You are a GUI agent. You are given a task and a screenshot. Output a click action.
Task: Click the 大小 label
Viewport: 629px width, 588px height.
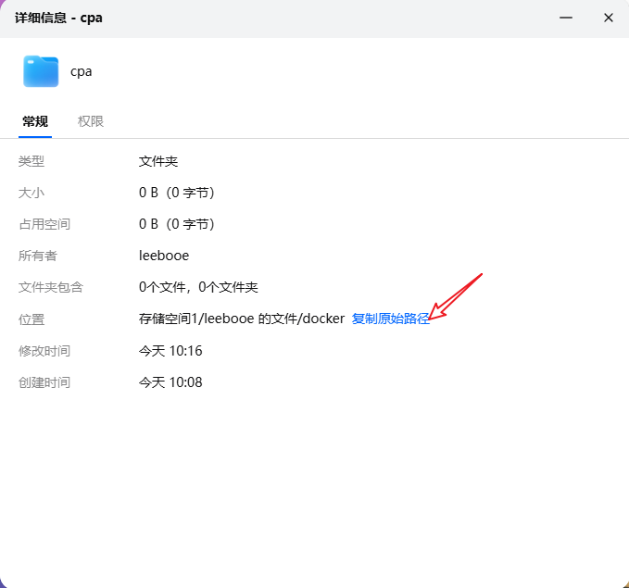[x=31, y=193]
